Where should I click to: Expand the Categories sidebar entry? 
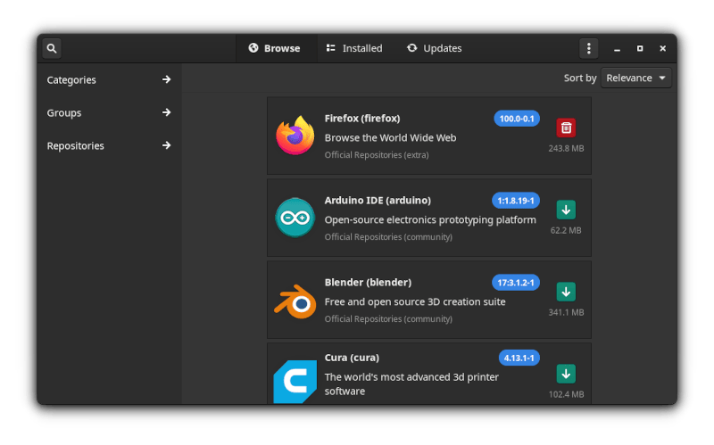(x=109, y=80)
